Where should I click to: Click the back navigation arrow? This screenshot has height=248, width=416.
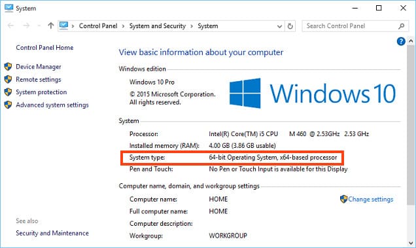[10, 26]
